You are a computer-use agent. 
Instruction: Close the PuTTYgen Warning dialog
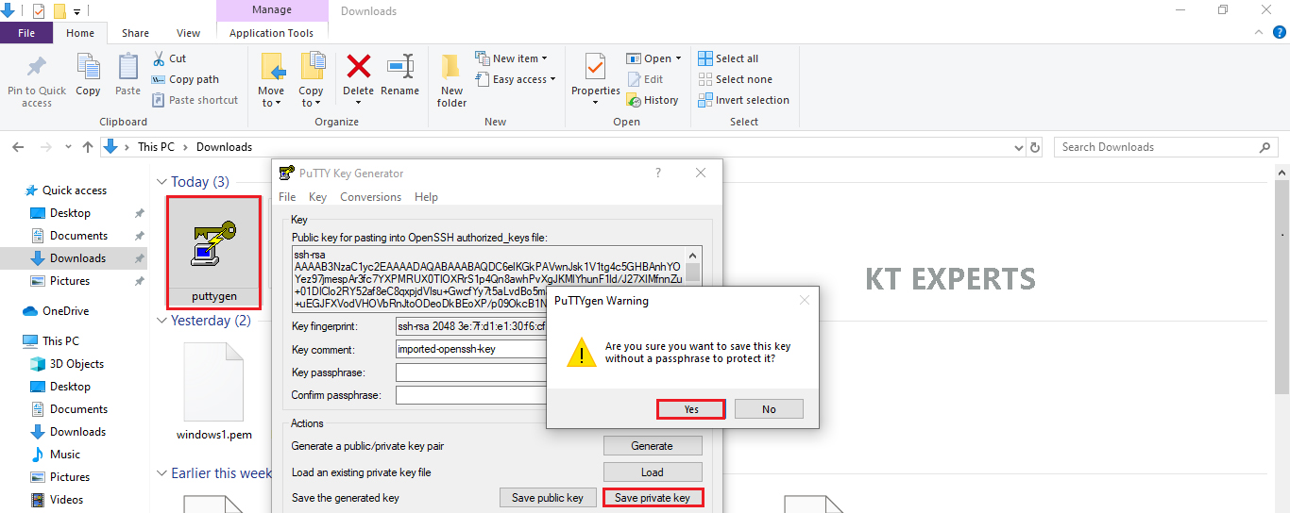point(804,301)
